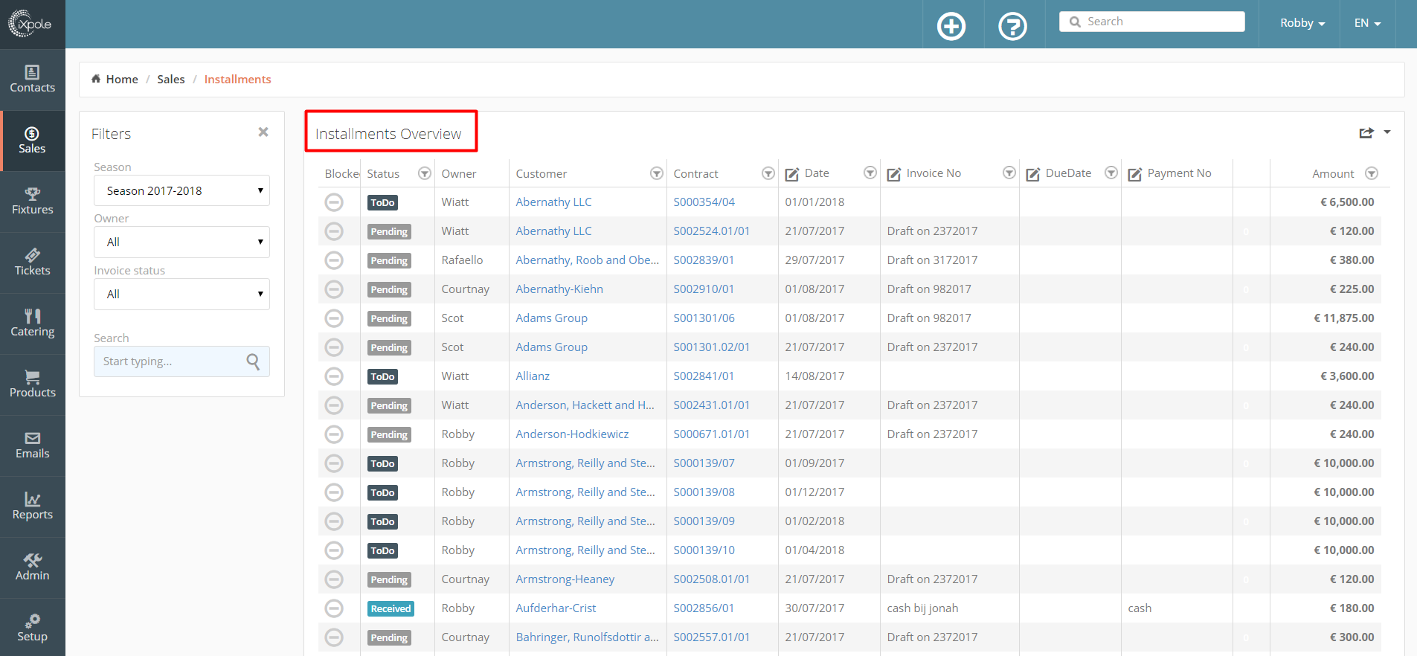
Task: Toggle blocked state for contract S000354/04
Action: point(334,202)
